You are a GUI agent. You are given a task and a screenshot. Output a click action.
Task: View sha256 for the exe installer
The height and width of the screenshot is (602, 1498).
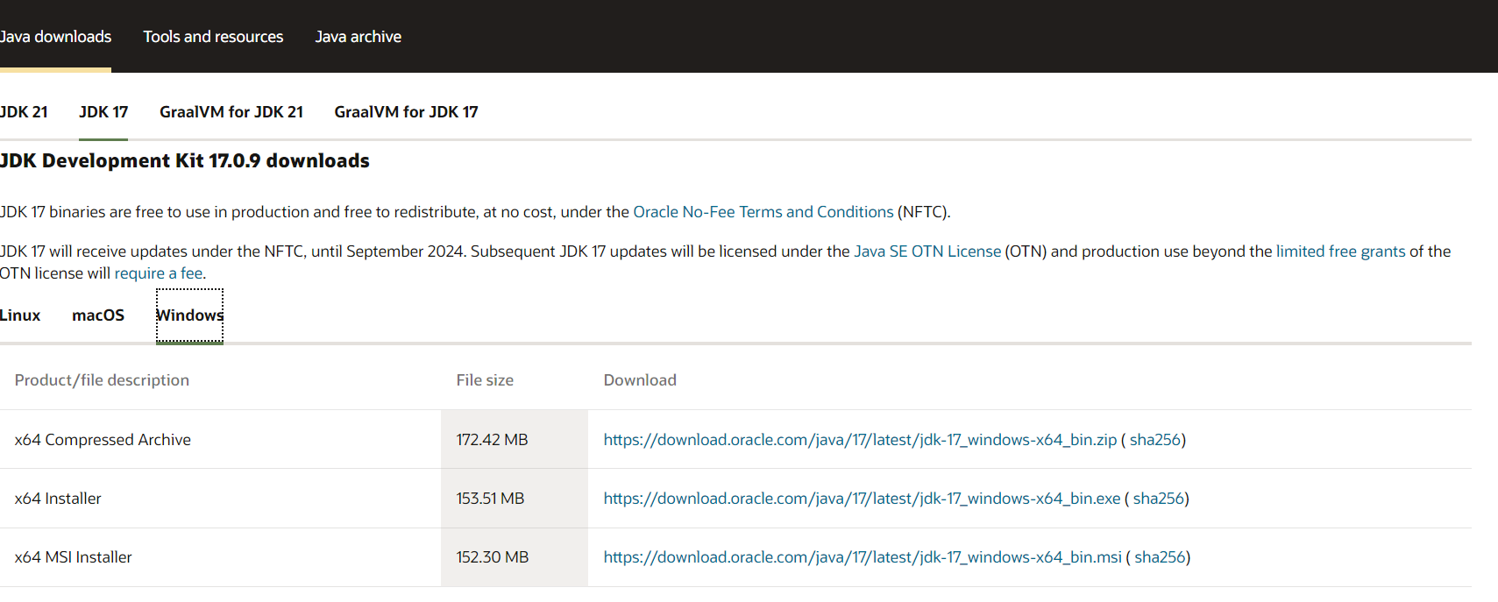click(1158, 499)
